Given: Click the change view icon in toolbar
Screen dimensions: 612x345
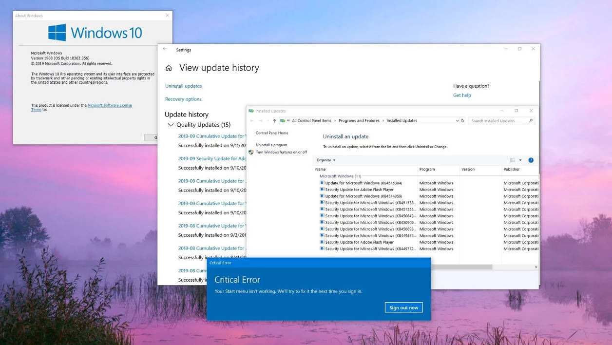Looking at the screenshot, I should pyautogui.click(x=513, y=160).
